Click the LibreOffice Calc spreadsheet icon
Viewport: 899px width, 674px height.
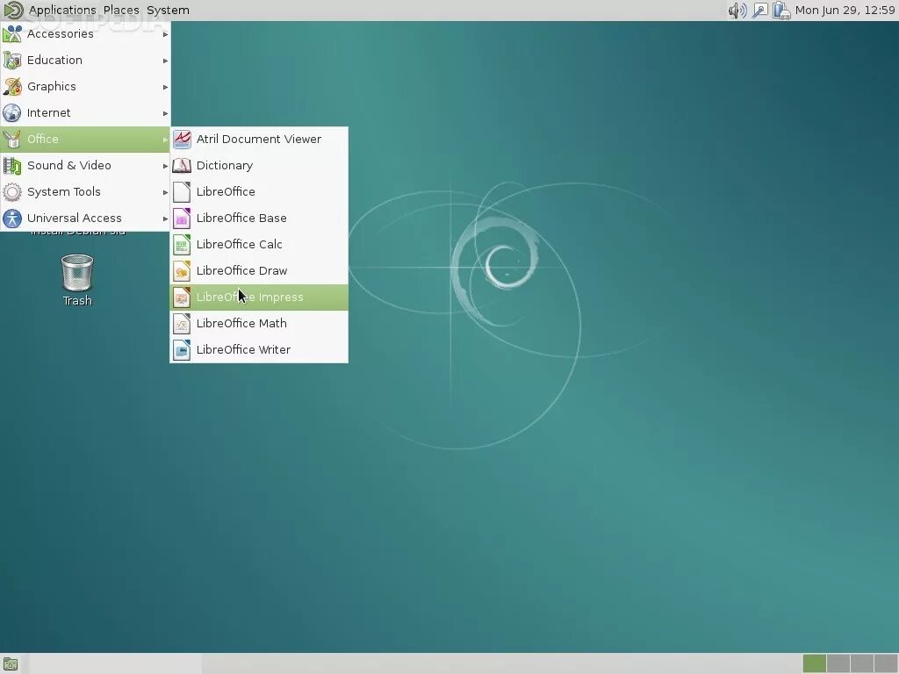click(182, 245)
